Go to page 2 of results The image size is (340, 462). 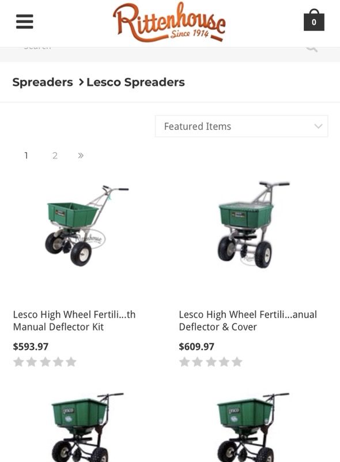pyautogui.click(x=55, y=155)
